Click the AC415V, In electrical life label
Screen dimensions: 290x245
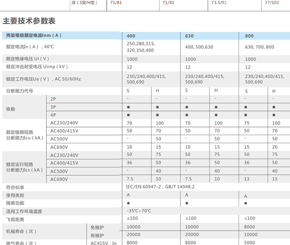(103, 243)
